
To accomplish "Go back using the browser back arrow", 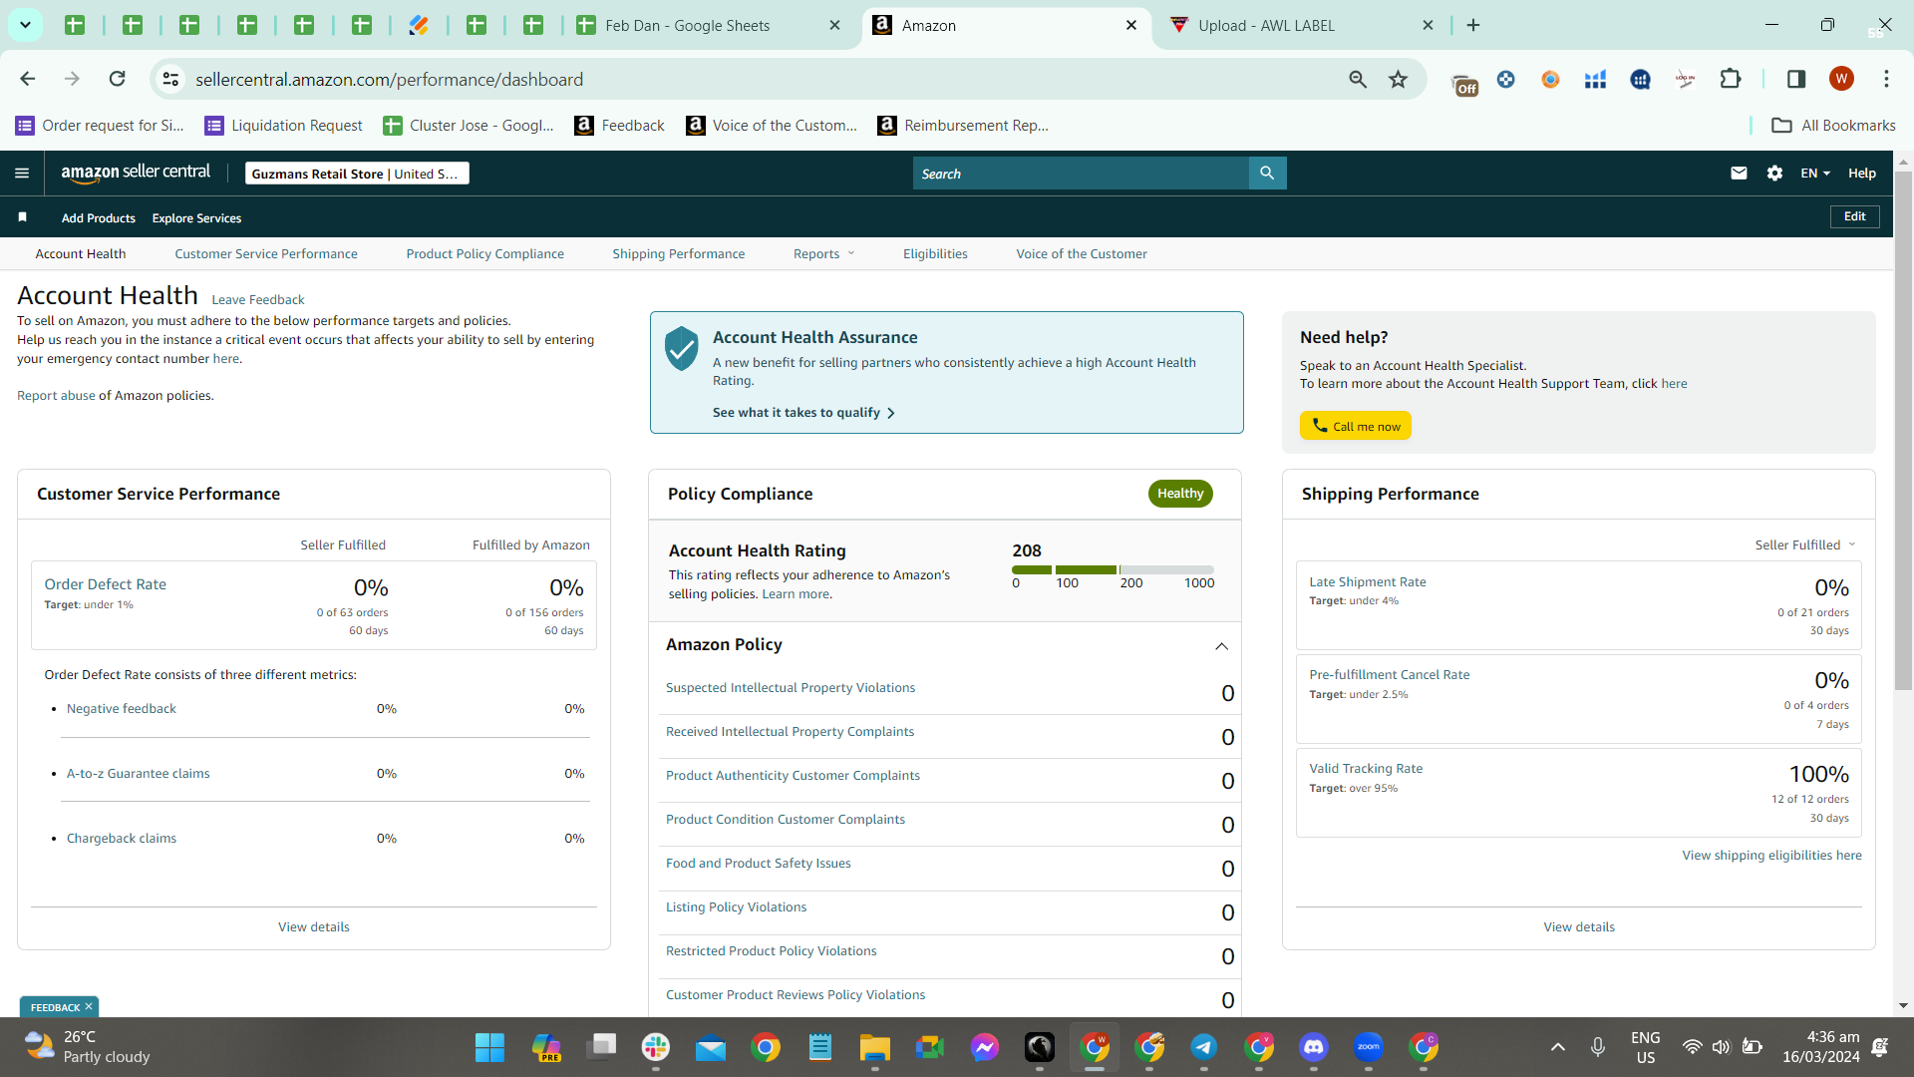I will pos(28,79).
